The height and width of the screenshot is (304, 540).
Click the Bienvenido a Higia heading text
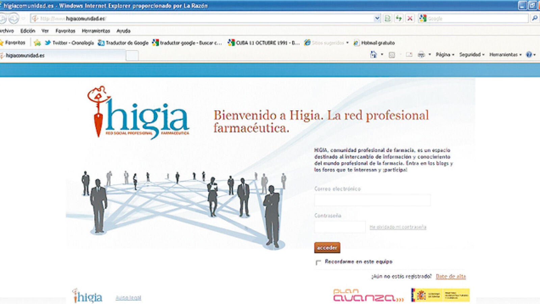tap(321, 122)
